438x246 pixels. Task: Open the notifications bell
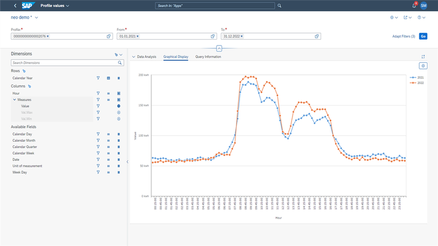pyautogui.click(x=414, y=6)
